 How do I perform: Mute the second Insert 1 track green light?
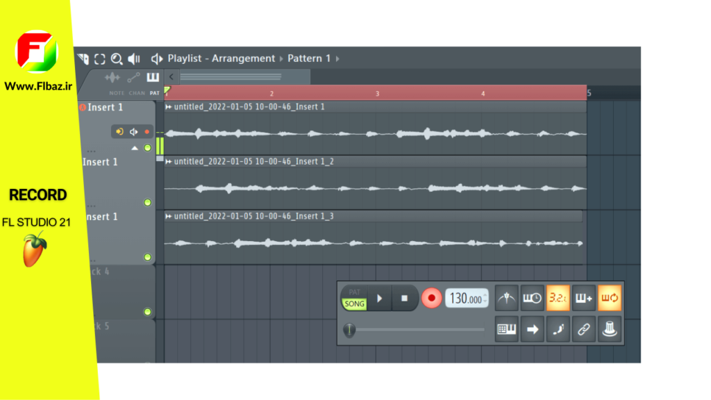(x=147, y=202)
